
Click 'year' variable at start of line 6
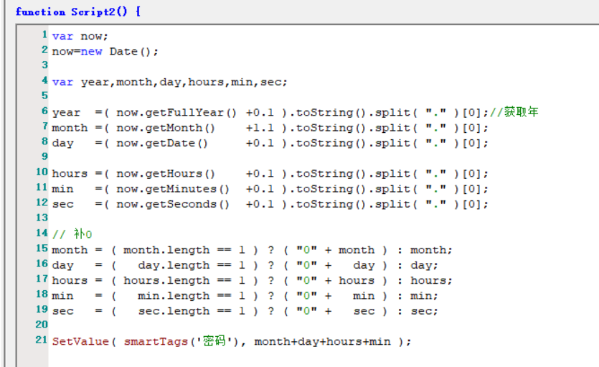pos(66,113)
